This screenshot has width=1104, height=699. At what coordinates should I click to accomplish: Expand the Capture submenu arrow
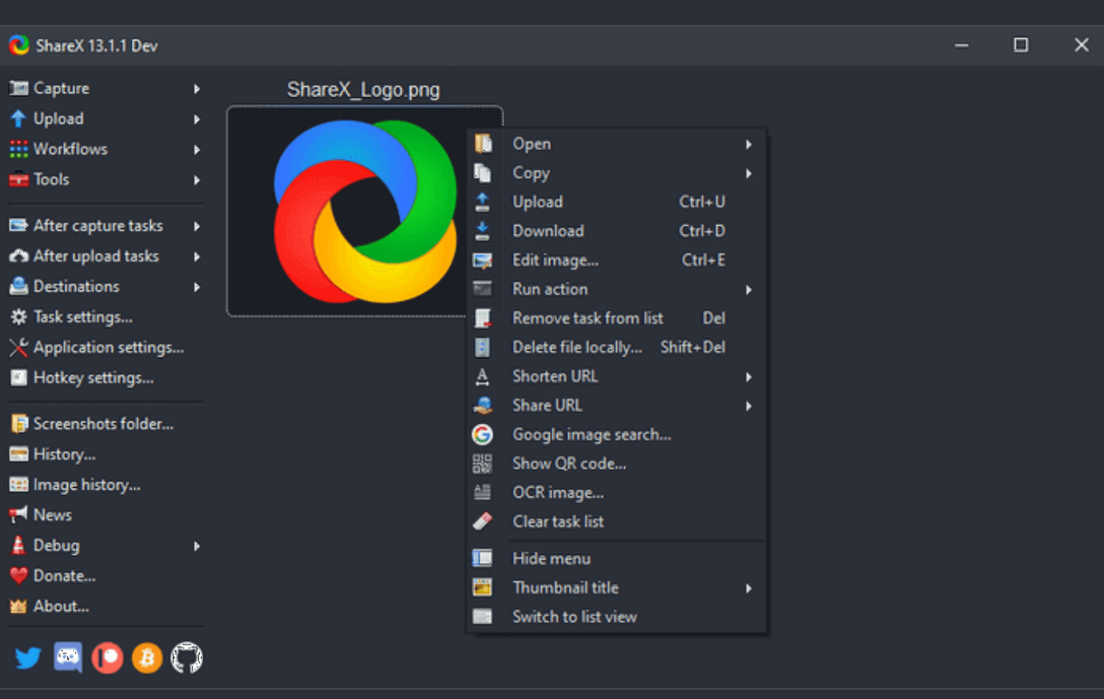196,89
